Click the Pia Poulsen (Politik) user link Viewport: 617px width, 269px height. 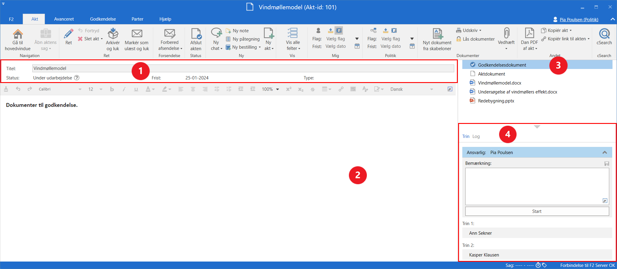pos(579,19)
